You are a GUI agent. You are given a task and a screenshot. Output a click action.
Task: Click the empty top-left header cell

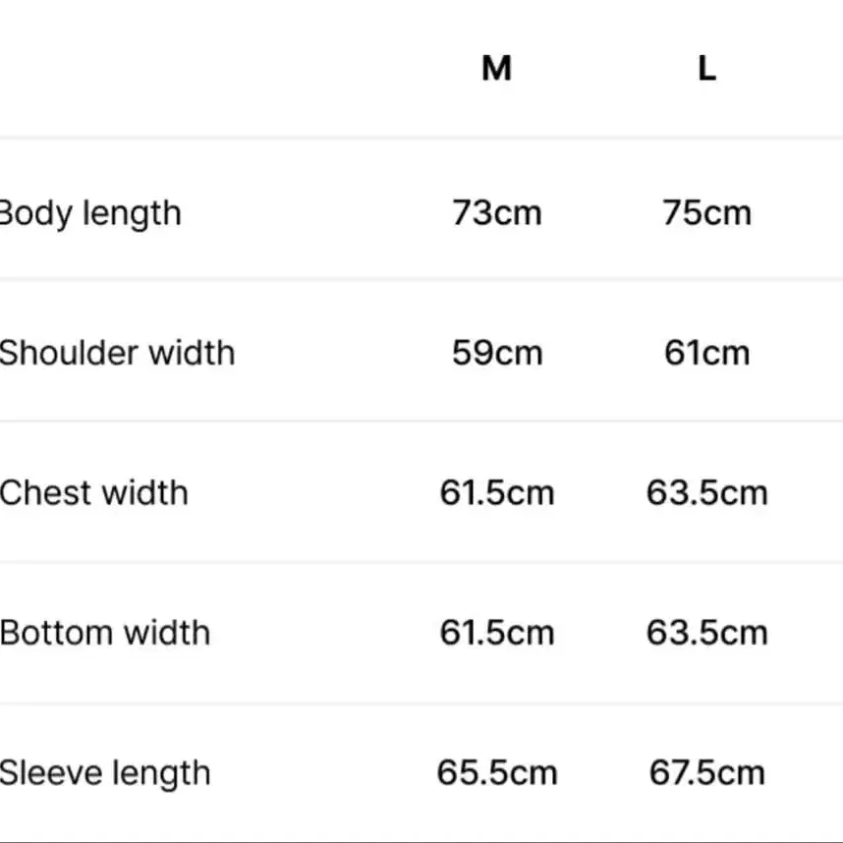click(197, 69)
